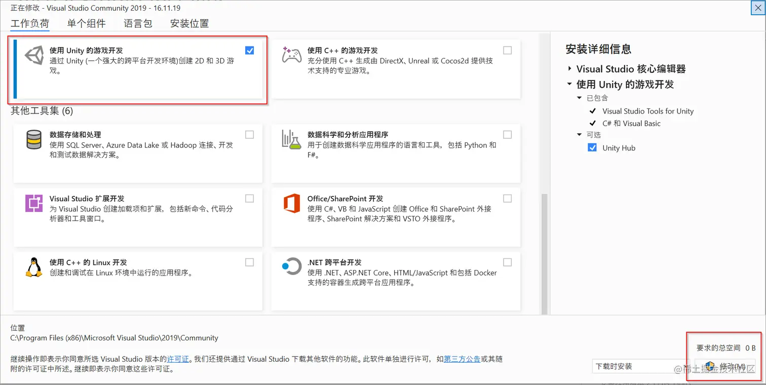Click the install path C:\Program Files (x86) text
Screen dimensions: 766x385
114,338
